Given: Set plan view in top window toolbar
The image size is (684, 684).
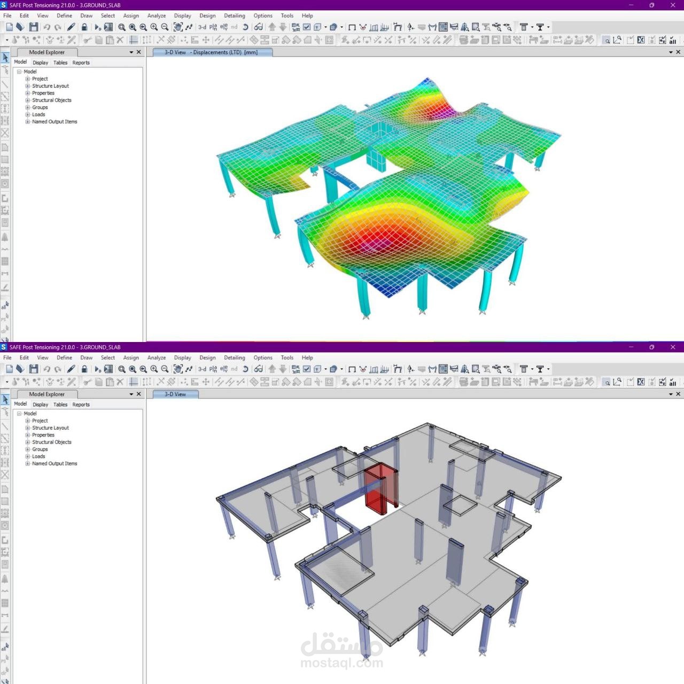Looking at the screenshot, I should [x=213, y=27].
